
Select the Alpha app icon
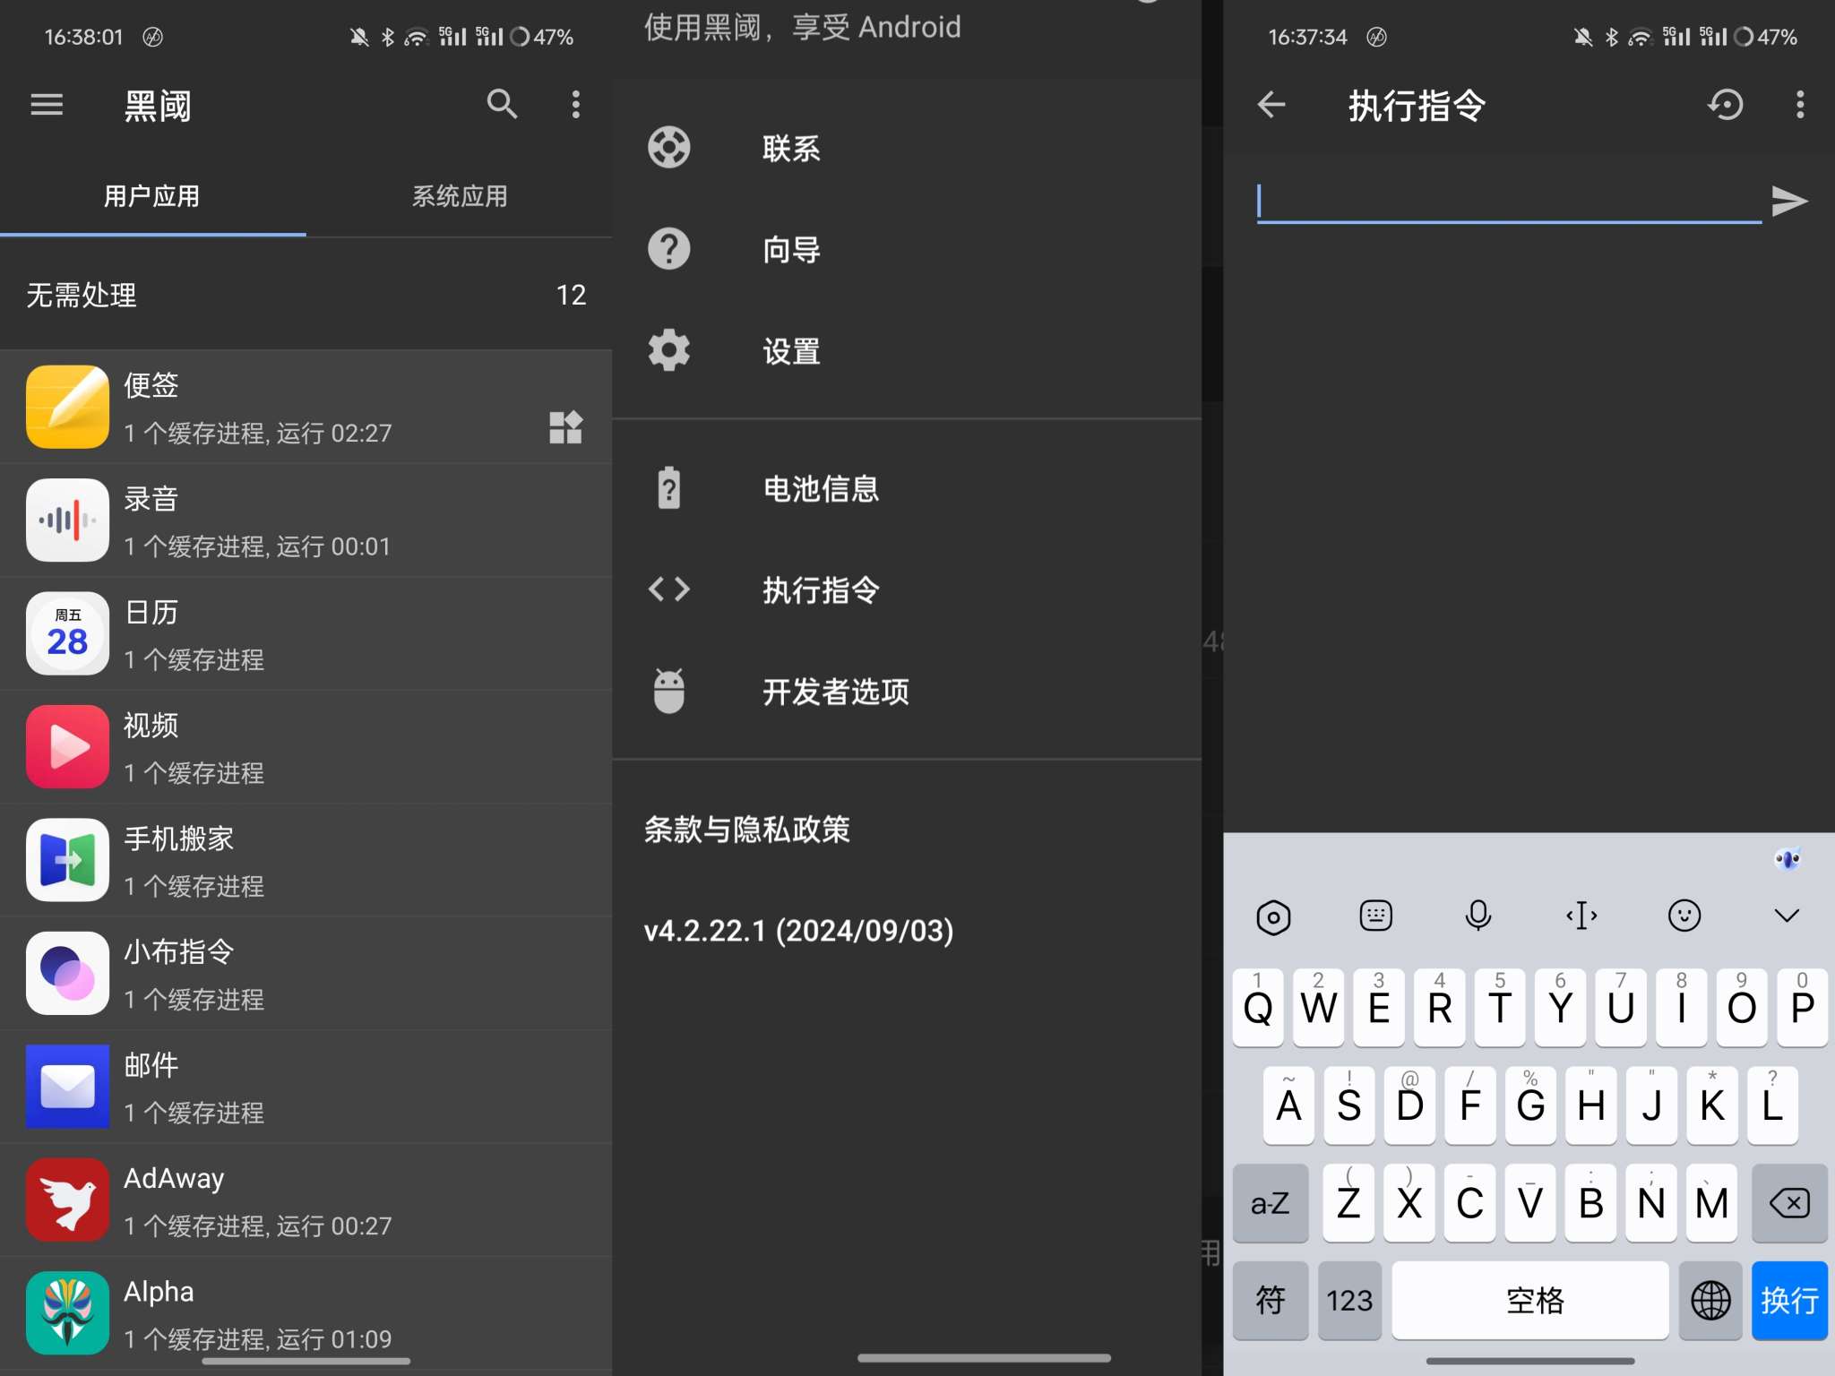click(x=68, y=1313)
